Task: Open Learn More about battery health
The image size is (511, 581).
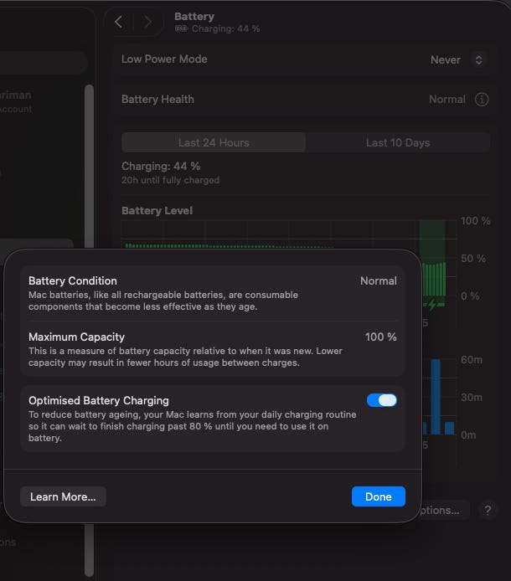Action: [x=63, y=496]
